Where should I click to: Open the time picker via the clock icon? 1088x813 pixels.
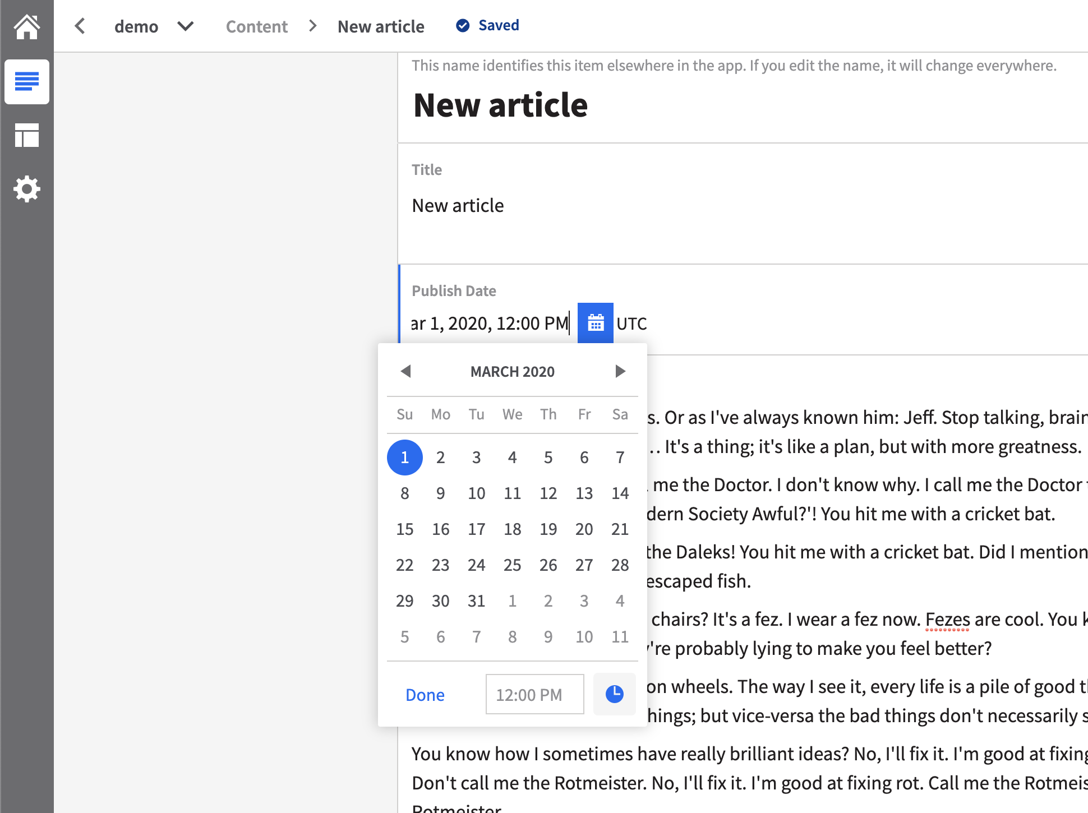pyautogui.click(x=615, y=694)
